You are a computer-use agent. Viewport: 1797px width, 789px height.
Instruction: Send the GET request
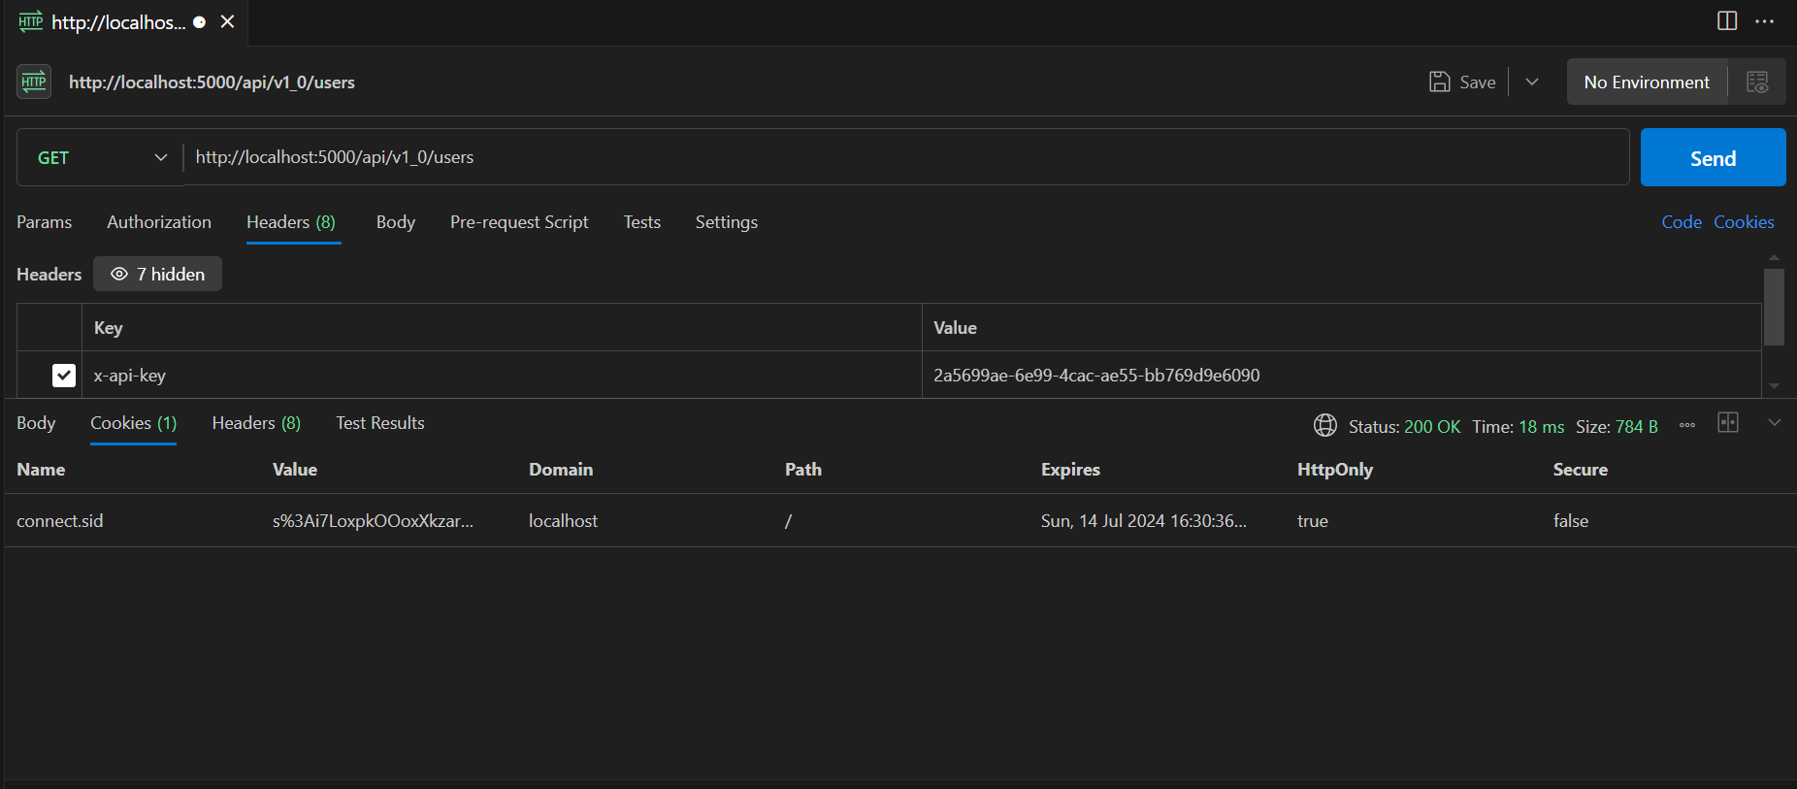[1713, 157]
